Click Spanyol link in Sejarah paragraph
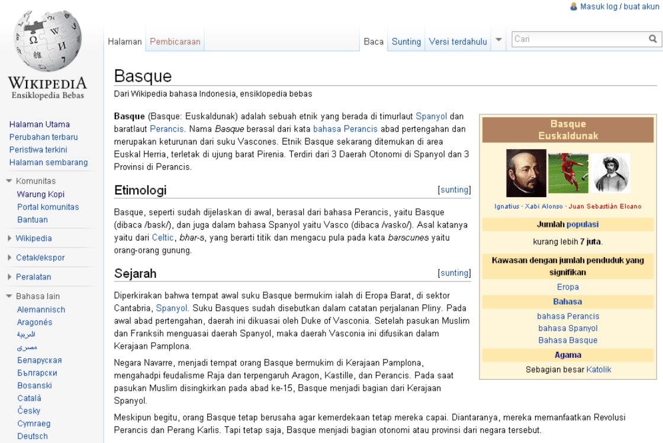This screenshot has height=443, width=663. pyautogui.click(x=171, y=308)
